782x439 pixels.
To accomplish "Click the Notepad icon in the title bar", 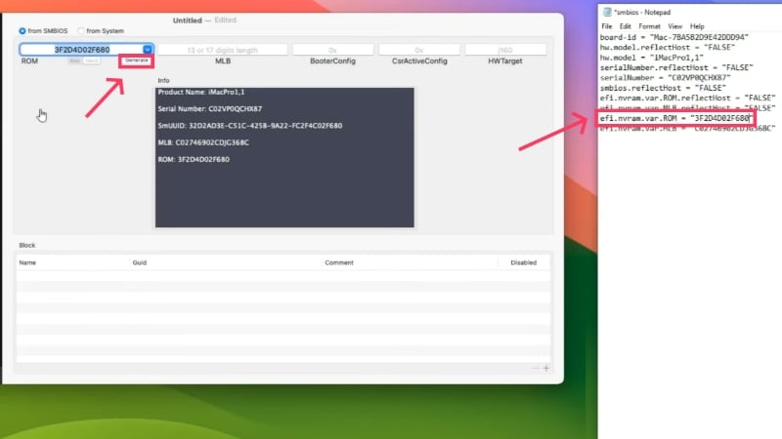I will 607,12.
